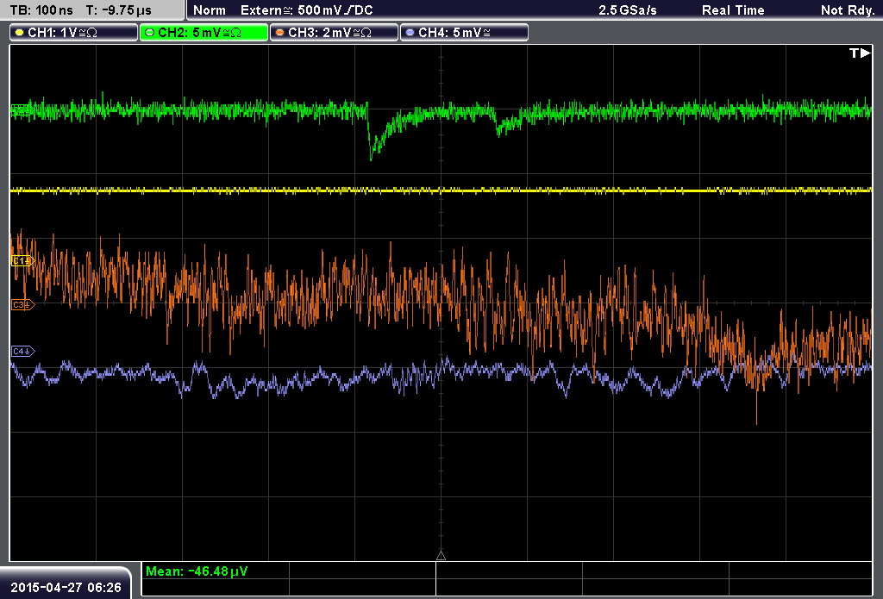Click the C3 ground level marker
Screen dimensions: 883x599
click(x=23, y=304)
